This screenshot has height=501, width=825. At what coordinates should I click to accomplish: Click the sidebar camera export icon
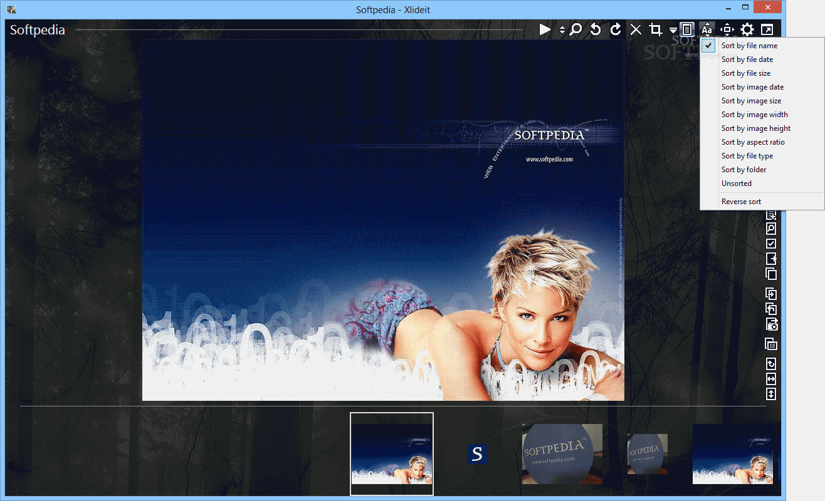pos(771,324)
